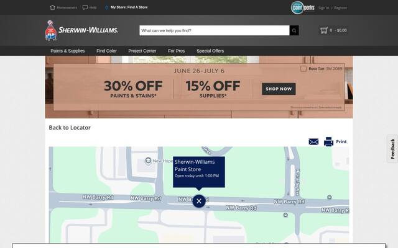The width and height of the screenshot is (398, 248).
Task: Click the printer icon
Action: 328,142
